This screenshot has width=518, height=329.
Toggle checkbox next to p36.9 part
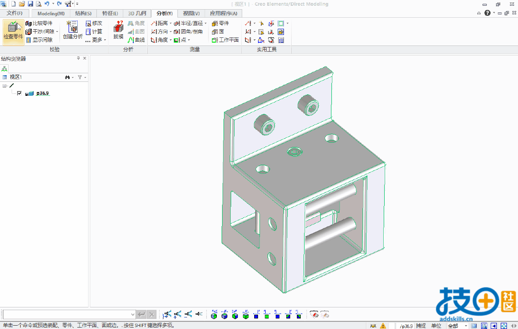click(19, 93)
